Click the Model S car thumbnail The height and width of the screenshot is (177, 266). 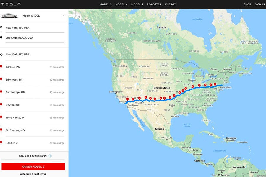tap(9, 16)
